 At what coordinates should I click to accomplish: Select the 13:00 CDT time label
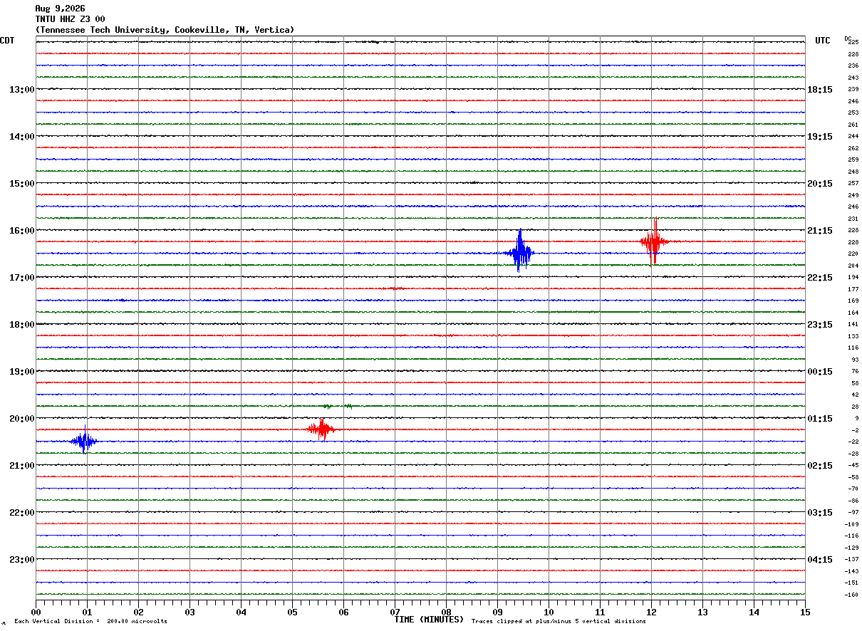pyautogui.click(x=21, y=89)
